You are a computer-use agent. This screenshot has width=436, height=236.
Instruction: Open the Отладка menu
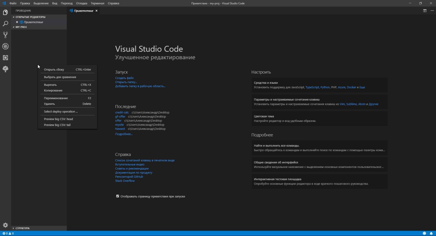(x=82, y=3)
